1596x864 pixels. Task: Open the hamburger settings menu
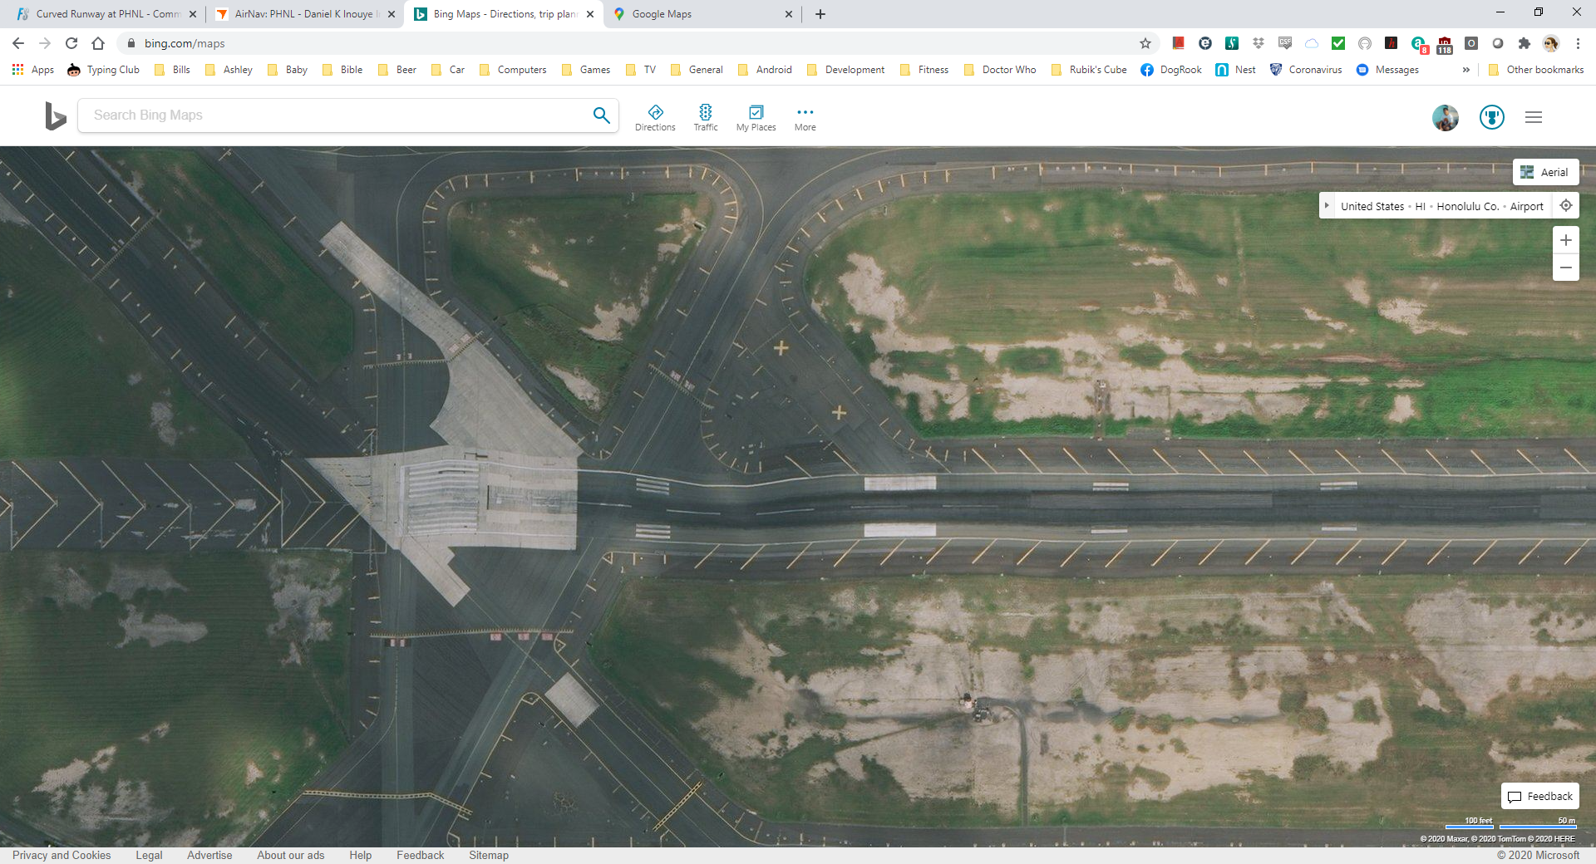(1534, 117)
